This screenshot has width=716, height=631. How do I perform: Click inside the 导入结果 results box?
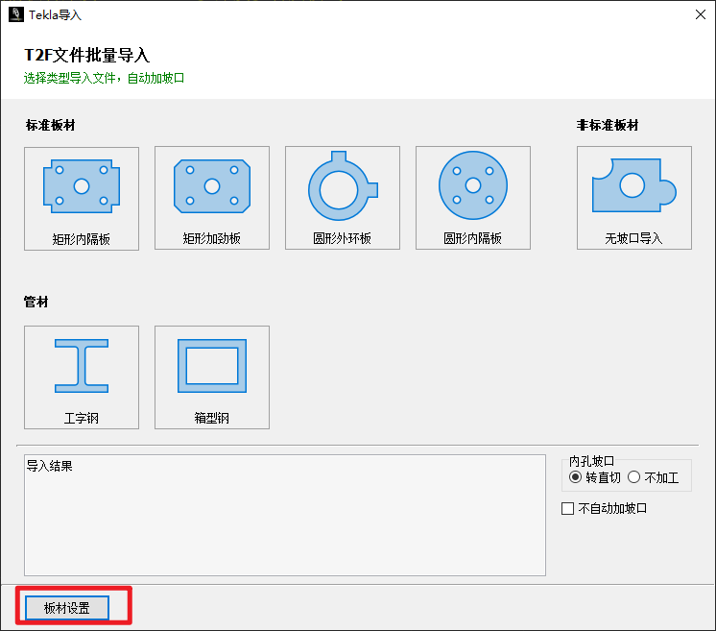285,515
